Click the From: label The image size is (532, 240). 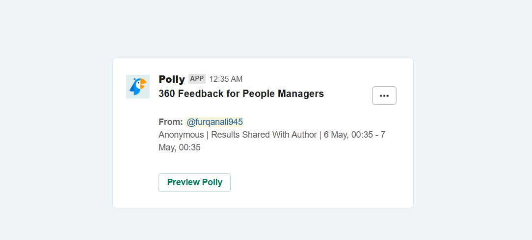(x=171, y=122)
